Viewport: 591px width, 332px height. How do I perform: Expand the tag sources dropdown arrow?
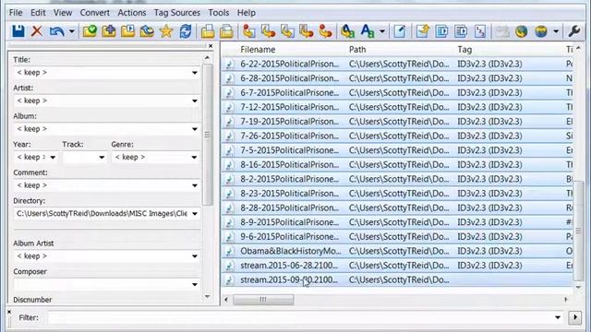coord(556,31)
